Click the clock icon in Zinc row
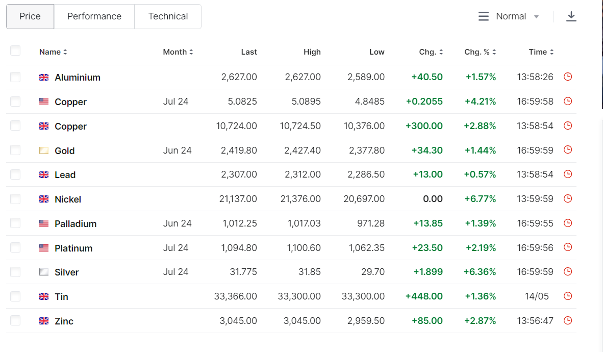 568,320
